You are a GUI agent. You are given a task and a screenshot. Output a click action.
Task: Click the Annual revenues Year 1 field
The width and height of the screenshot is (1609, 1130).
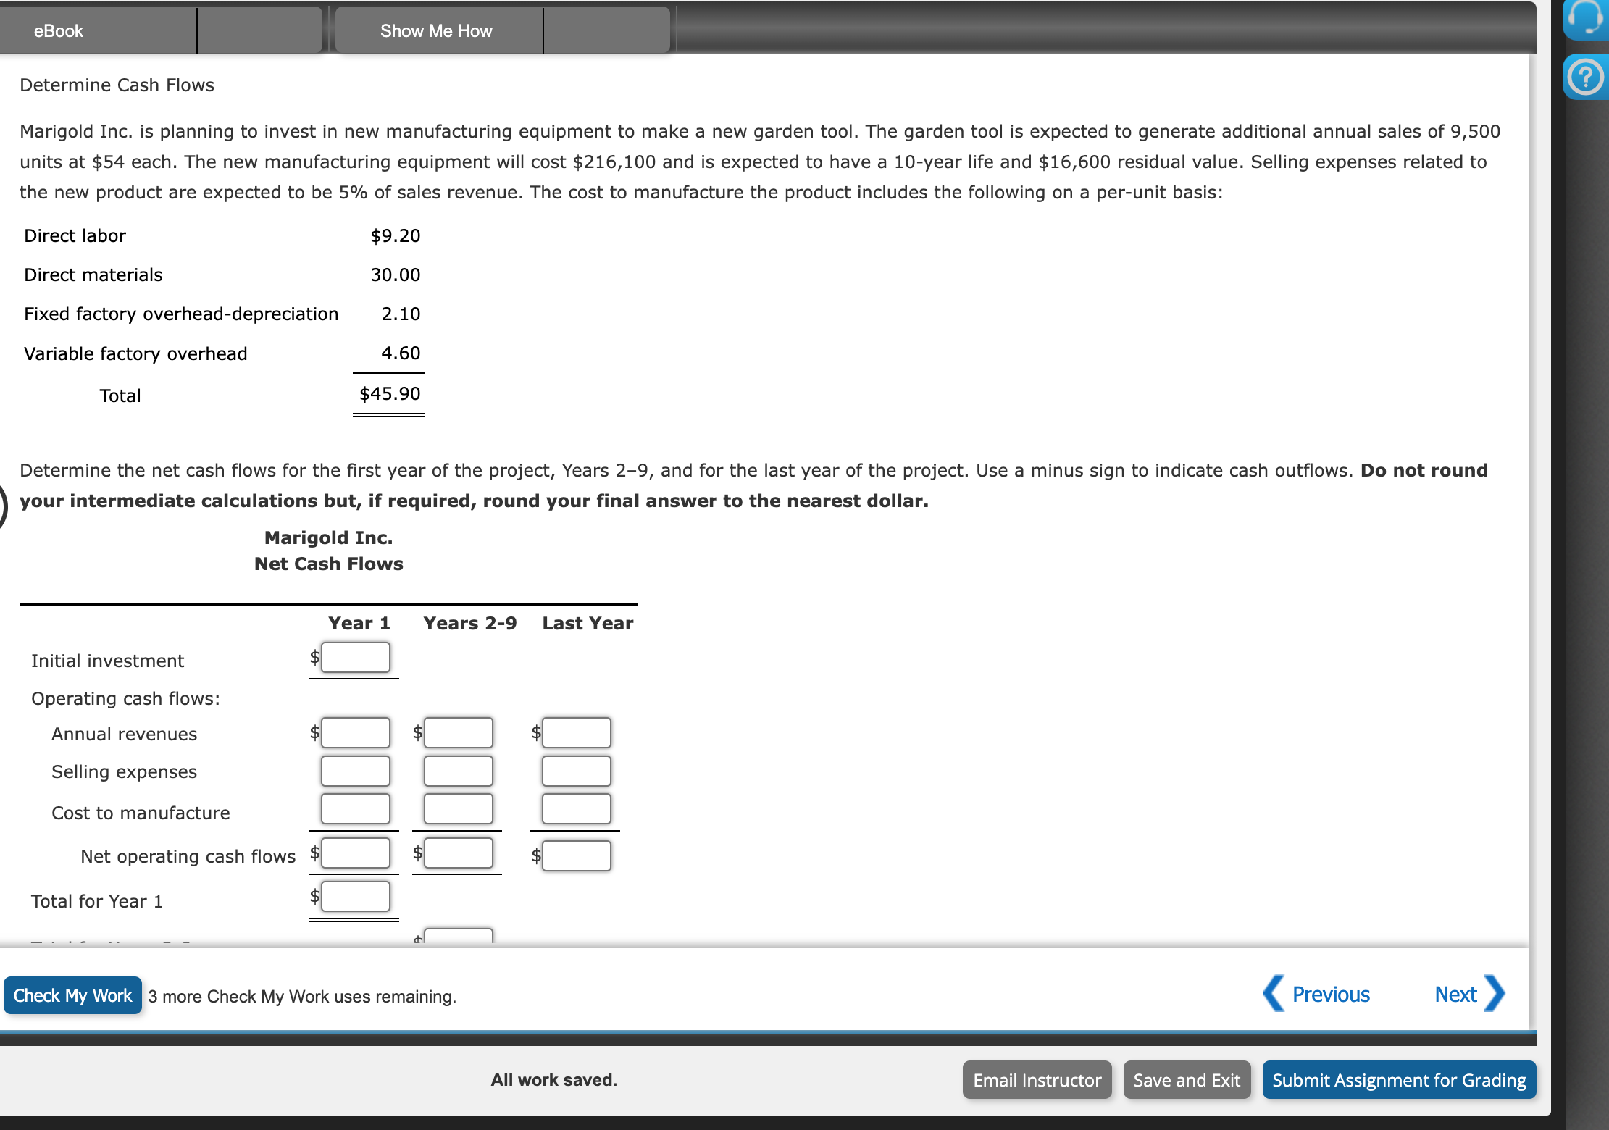(355, 732)
